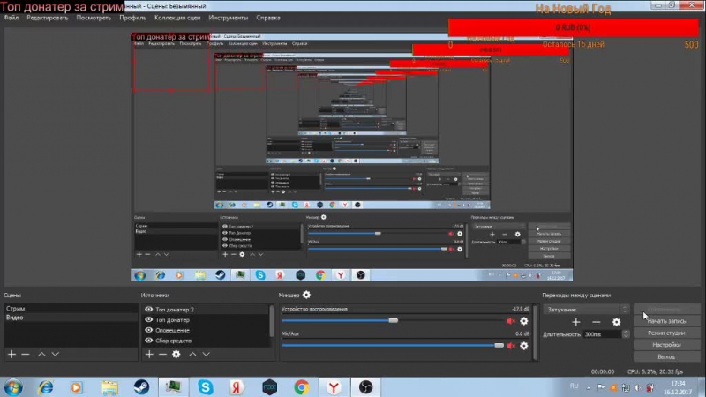The image size is (706, 397).
Task: Click the RU language indicator
Action: click(574, 386)
